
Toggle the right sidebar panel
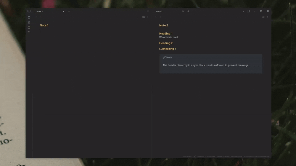(248, 11)
